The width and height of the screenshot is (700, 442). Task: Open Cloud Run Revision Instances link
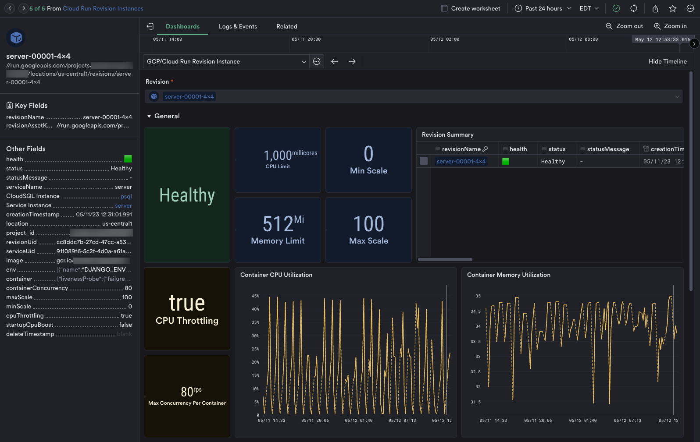tap(103, 8)
